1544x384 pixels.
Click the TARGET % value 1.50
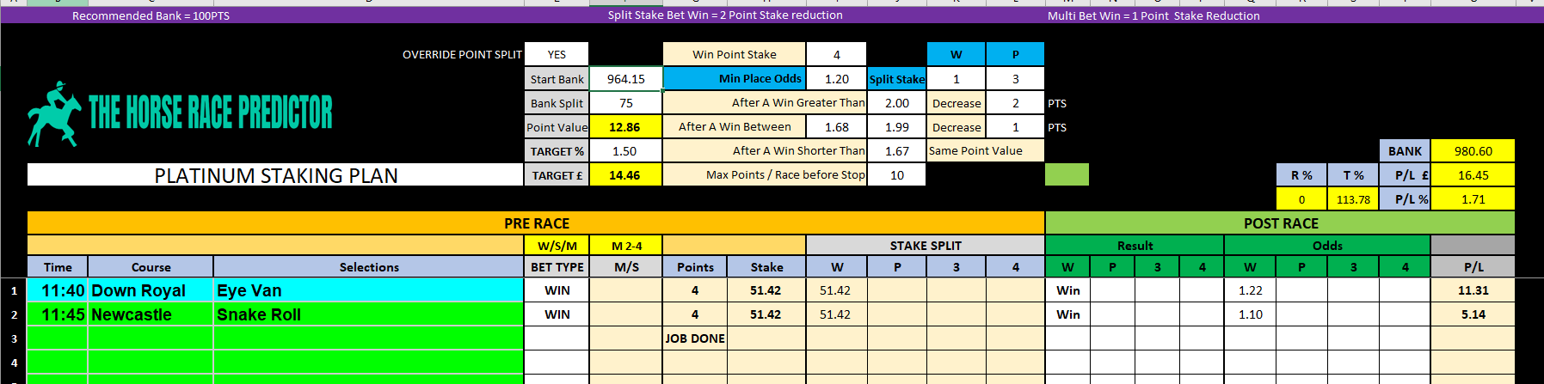point(625,151)
